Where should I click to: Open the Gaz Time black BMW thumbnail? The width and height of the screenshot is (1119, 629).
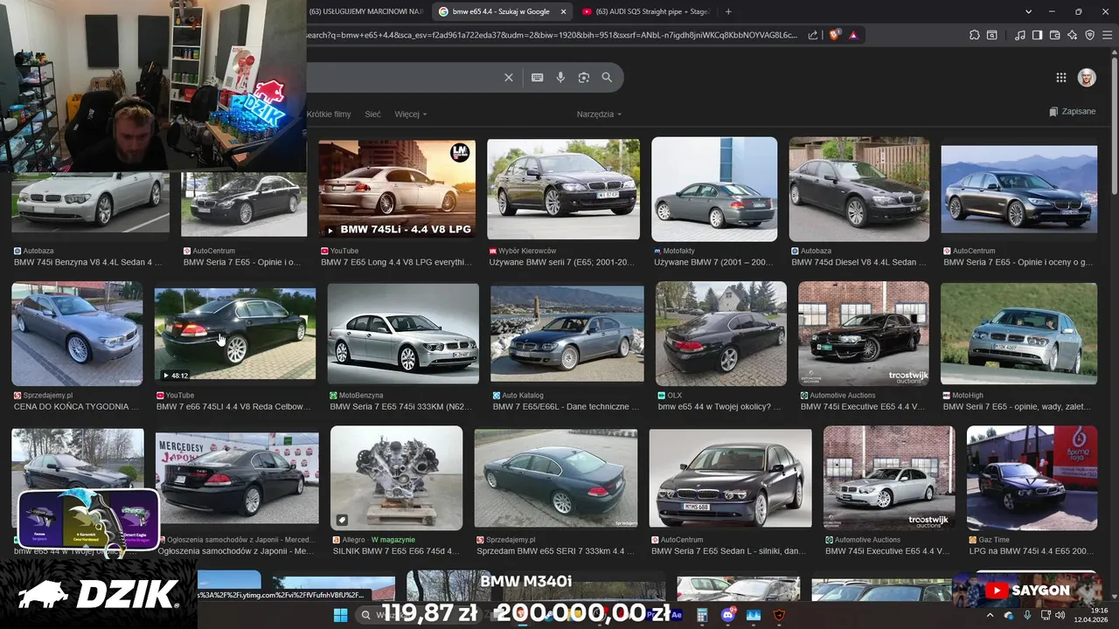point(1032,478)
